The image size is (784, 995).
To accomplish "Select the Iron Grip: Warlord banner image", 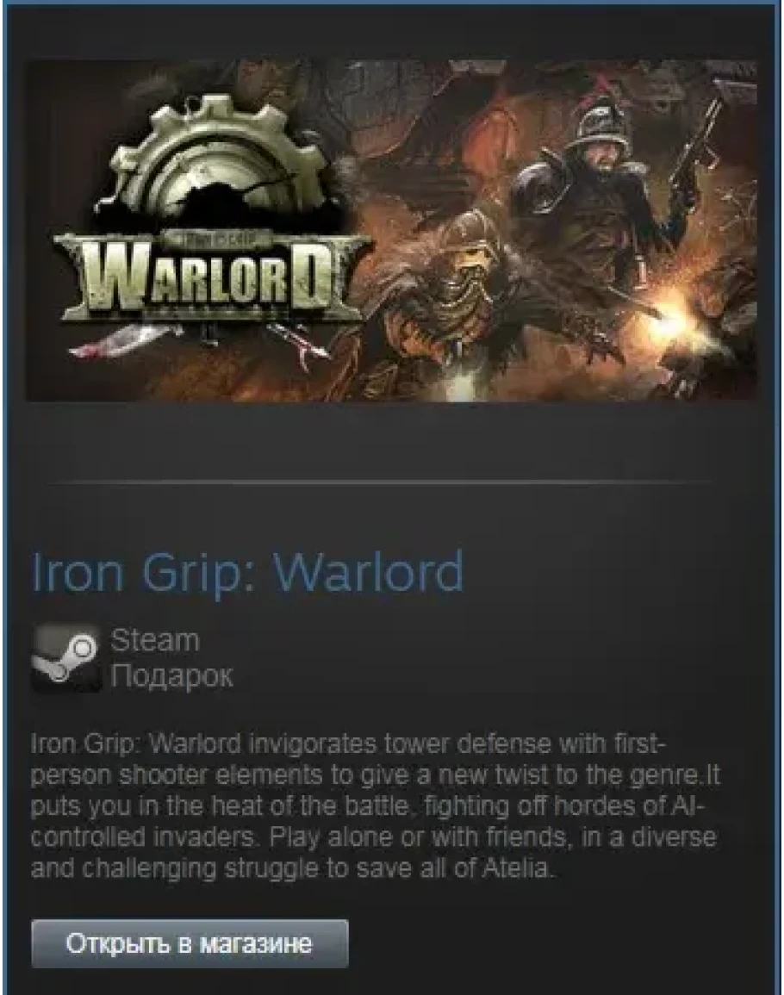I will (392, 230).
